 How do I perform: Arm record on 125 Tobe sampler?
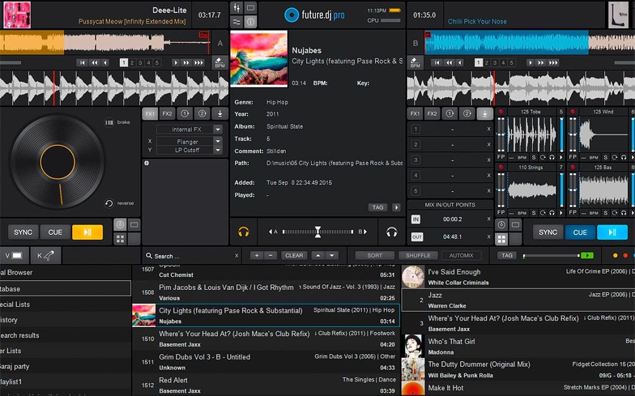(501, 112)
